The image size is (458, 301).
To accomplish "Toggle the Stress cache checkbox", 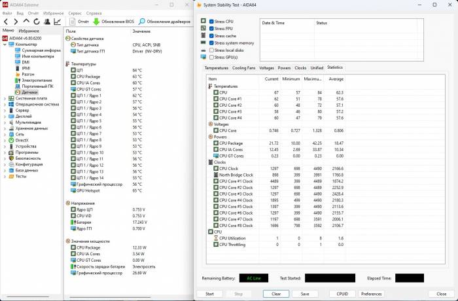I will (211, 35).
